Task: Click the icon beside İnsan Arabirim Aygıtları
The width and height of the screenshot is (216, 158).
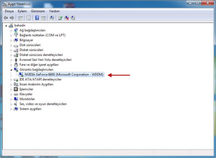Action: (16, 84)
